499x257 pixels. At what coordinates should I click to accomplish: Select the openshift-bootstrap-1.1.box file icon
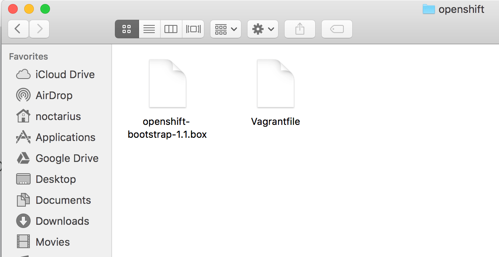coord(167,83)
